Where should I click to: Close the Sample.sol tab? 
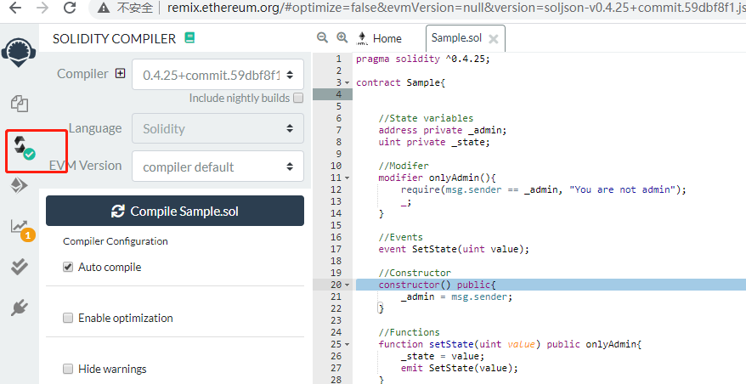click(494, 39)
